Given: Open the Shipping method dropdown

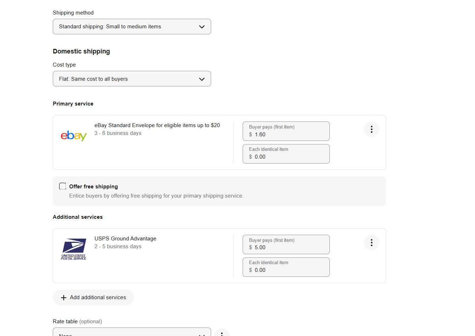Looking at the screenshot, I should (132, 27).
